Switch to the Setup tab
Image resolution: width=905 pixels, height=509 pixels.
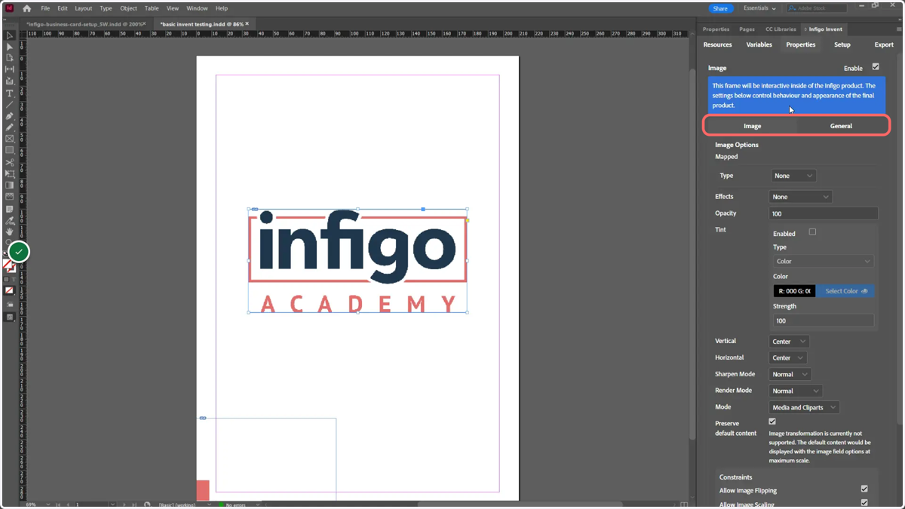(x=842, y=44)
